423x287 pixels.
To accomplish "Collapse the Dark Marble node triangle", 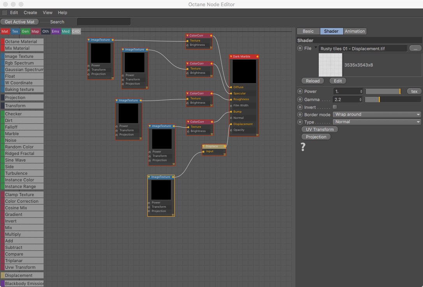I will [231, 57].
